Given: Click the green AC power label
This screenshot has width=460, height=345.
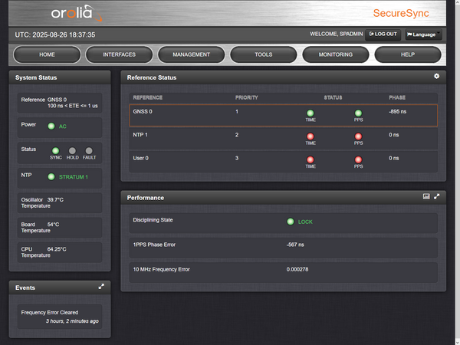Looking at the screenshot, I should (63, 127).
